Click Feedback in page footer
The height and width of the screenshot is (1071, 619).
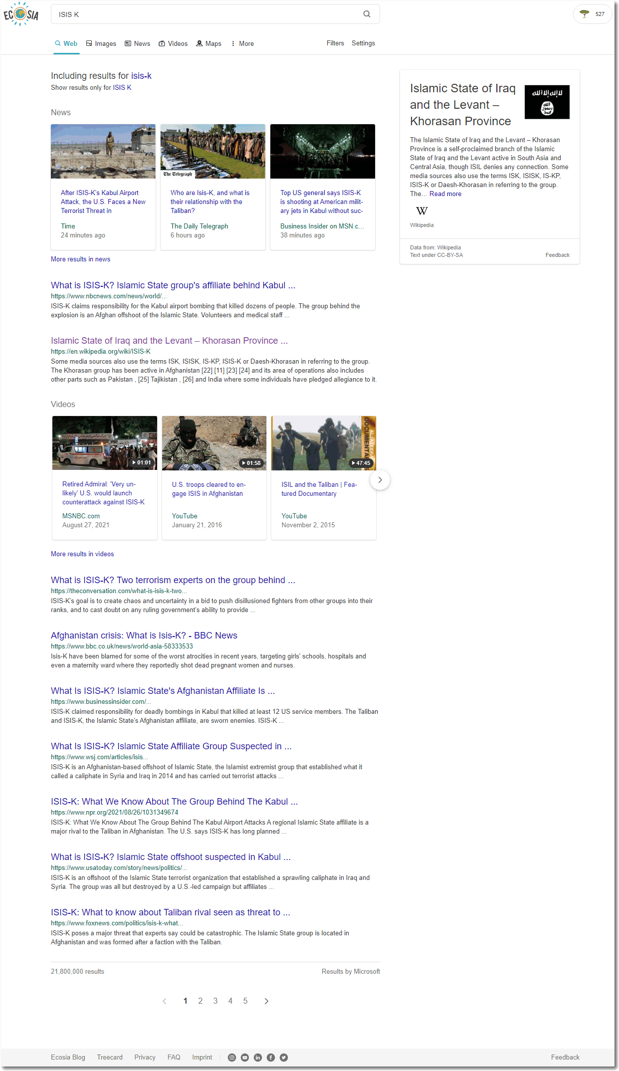point(565,1057)
